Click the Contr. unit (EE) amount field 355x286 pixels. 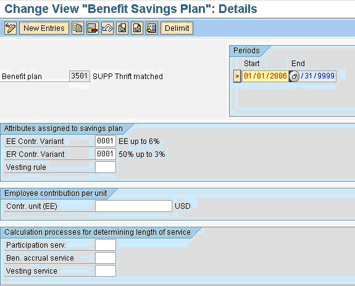133,206
